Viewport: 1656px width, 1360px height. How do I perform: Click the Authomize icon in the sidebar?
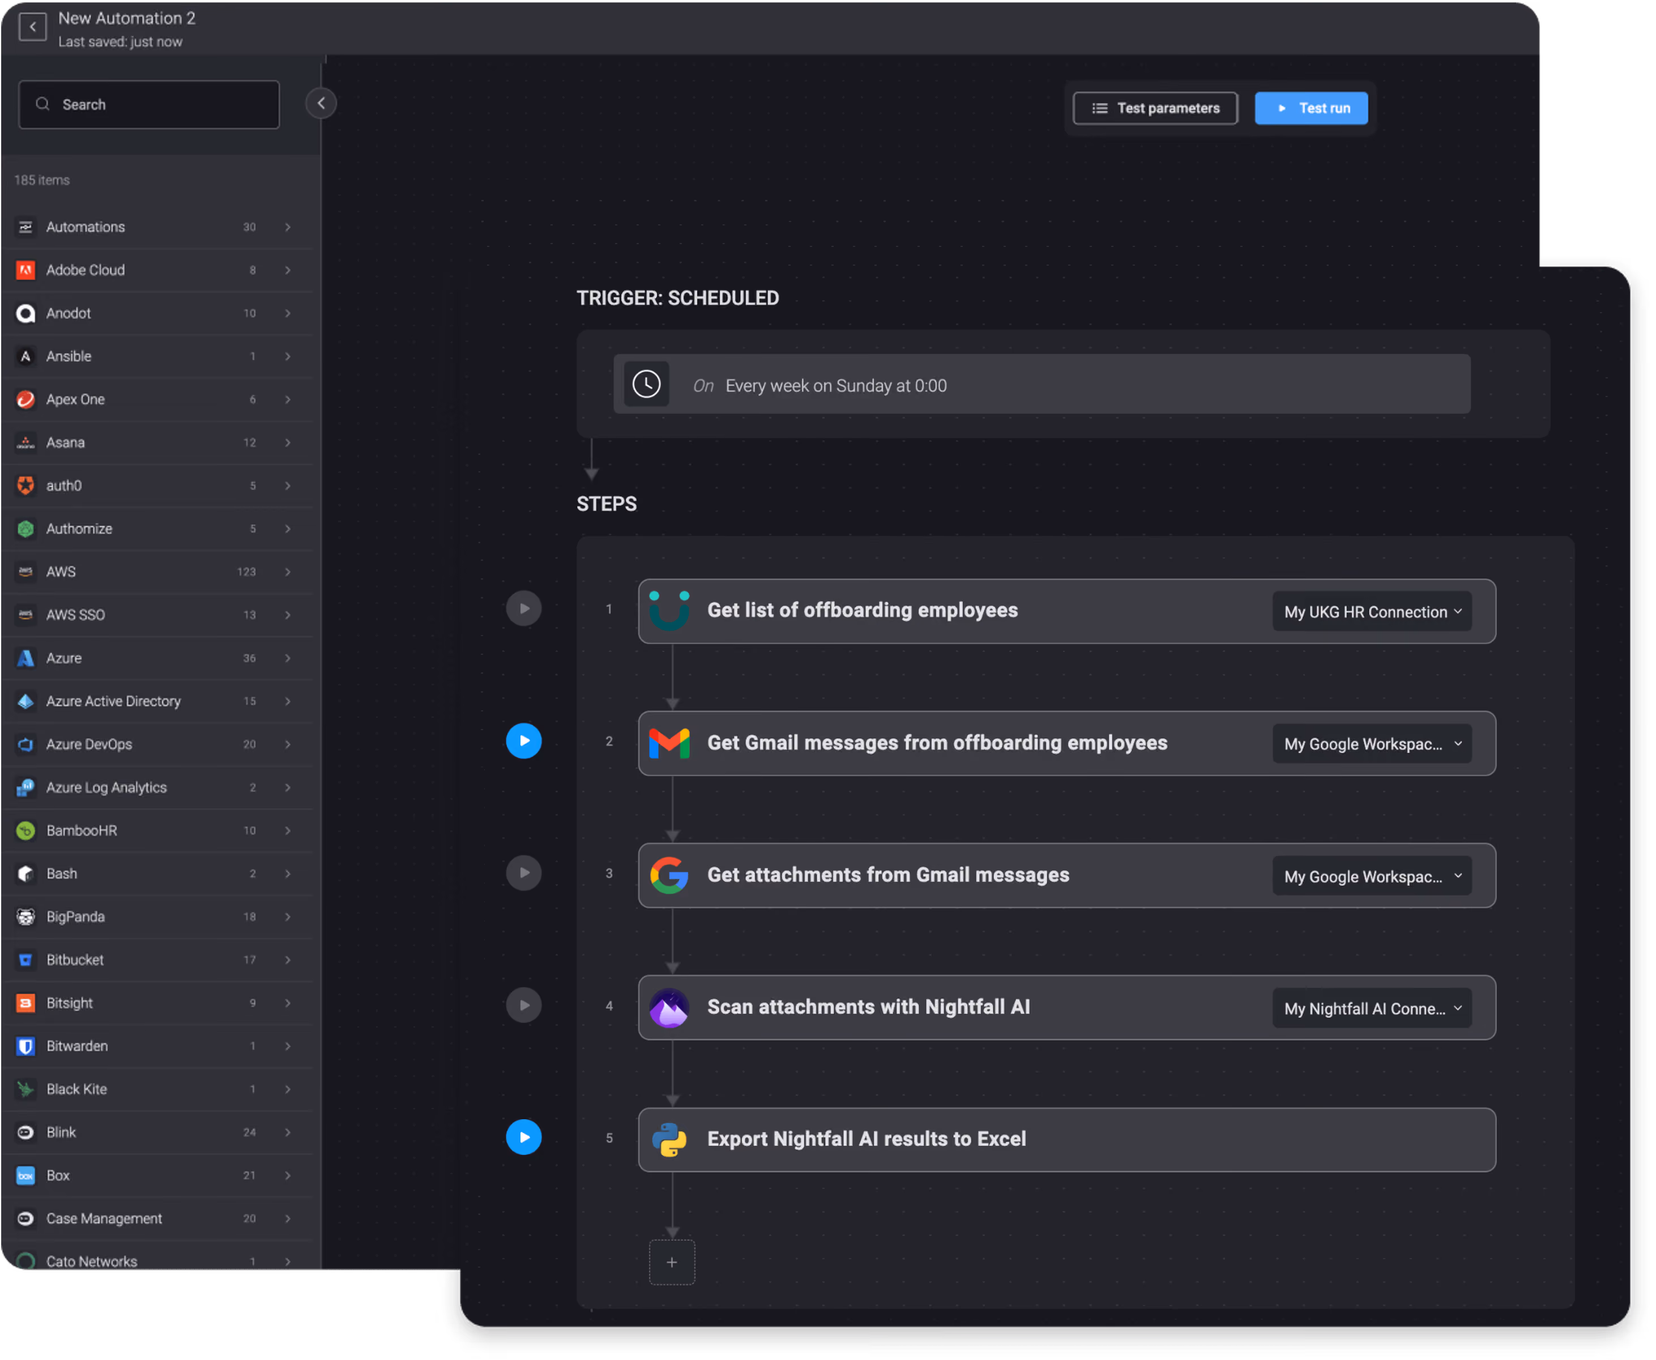click(x=26, y=530)
